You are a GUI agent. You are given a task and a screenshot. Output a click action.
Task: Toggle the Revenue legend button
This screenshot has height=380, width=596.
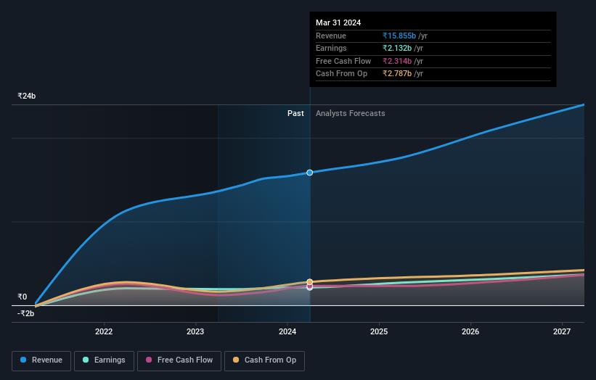(x=41, y=360)
